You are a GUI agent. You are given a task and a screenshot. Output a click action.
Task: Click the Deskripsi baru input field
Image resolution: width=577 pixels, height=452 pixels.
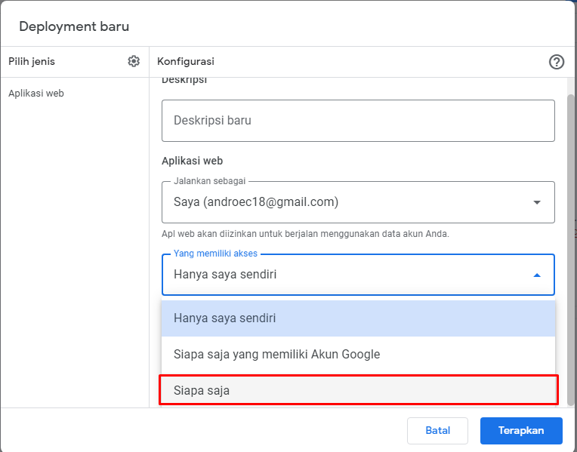coord(358,121)
